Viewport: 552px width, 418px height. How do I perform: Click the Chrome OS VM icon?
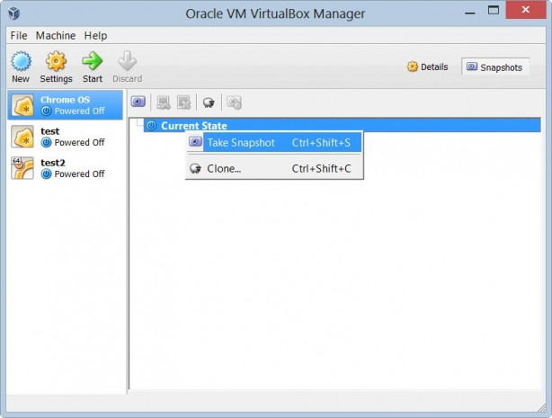pos(22,105)
